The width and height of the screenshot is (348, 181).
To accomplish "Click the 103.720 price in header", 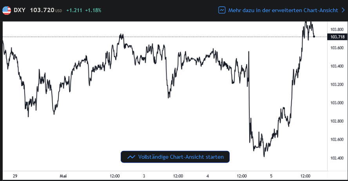I will click(42, 10).
